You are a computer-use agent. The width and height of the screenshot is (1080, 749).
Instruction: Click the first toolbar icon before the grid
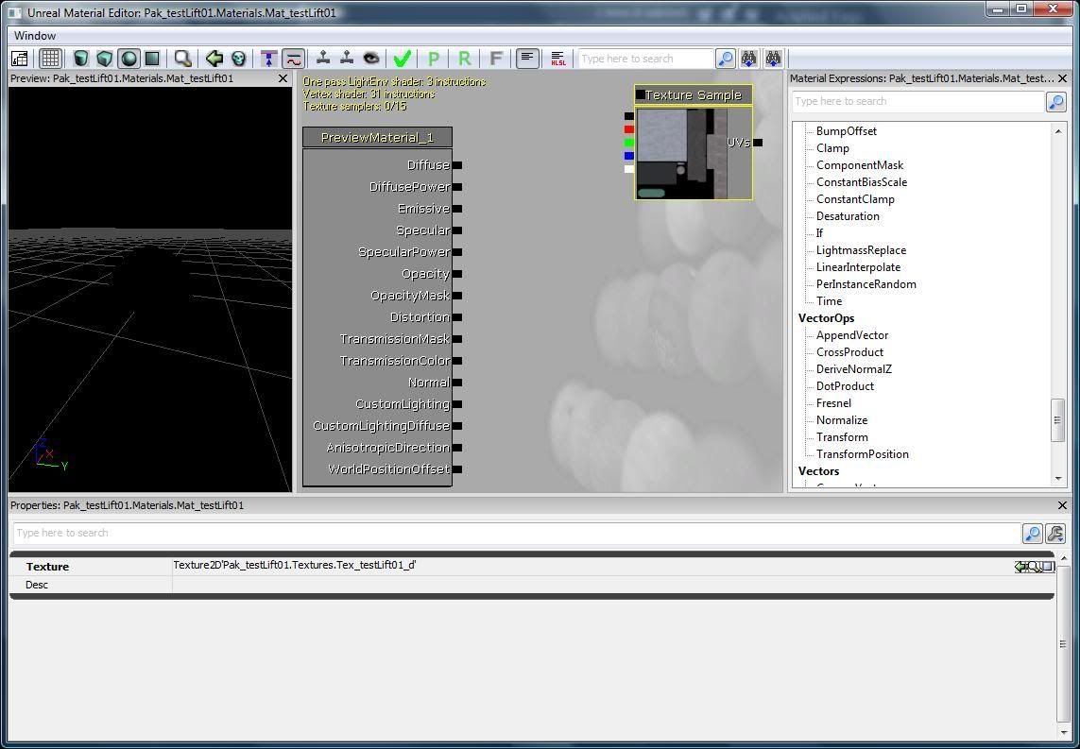click(20, 59)
